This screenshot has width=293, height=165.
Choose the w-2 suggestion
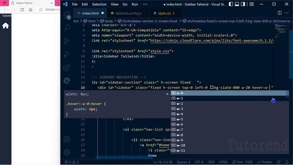click(230, 104)
